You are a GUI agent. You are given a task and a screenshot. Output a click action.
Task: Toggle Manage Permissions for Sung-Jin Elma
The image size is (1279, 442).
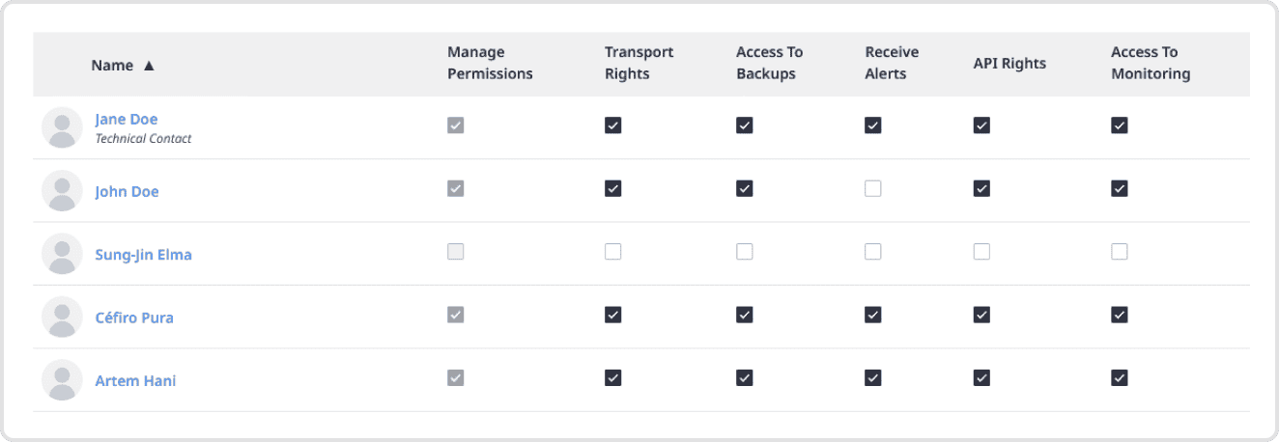(x=456, y=252)
